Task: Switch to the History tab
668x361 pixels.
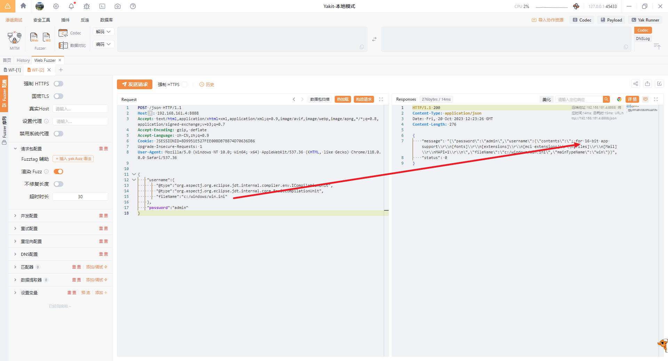Action: pos(23,60)
